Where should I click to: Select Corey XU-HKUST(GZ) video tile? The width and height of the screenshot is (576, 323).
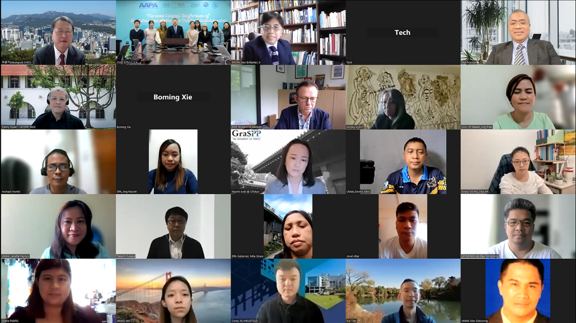click(x=288, y=291)
